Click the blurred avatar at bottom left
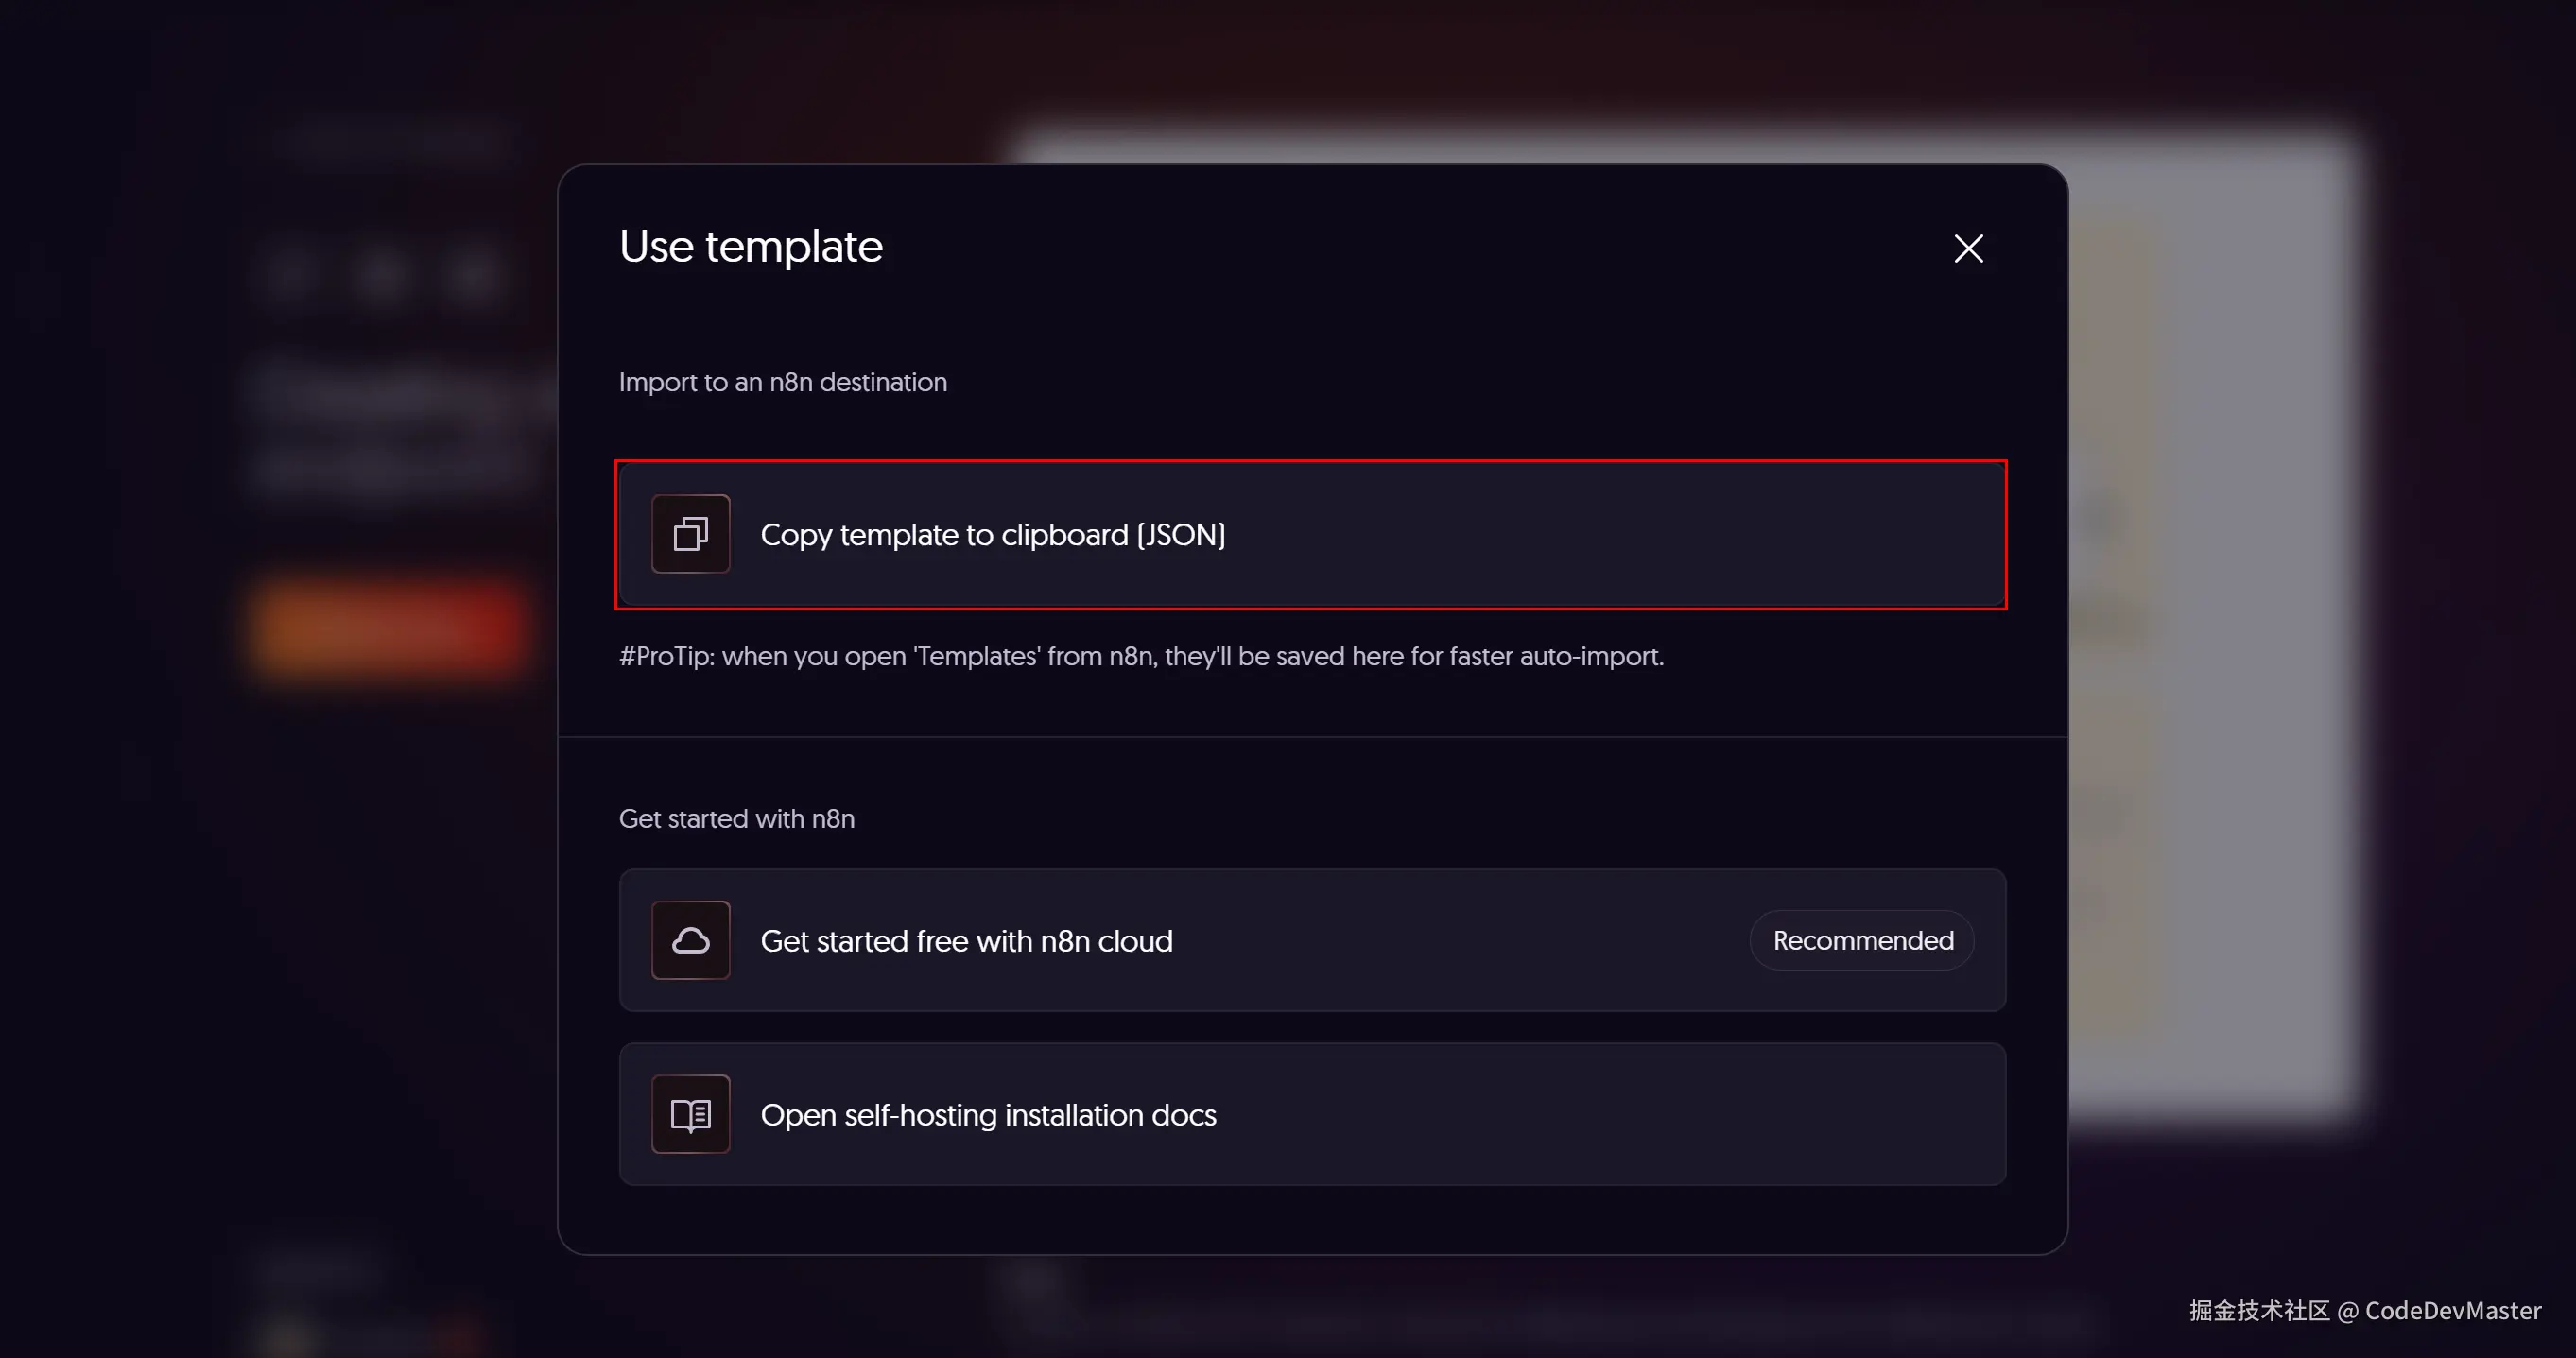The image size is (2576, 1358). point(289,1336)
